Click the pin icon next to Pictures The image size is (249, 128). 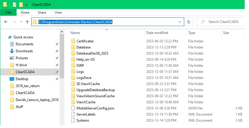tap(57, 58)
